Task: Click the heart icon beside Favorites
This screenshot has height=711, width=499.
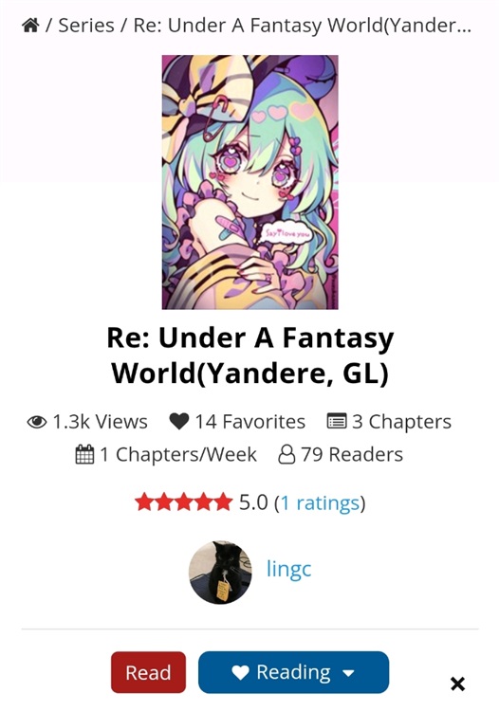Action: click(178, 421)
